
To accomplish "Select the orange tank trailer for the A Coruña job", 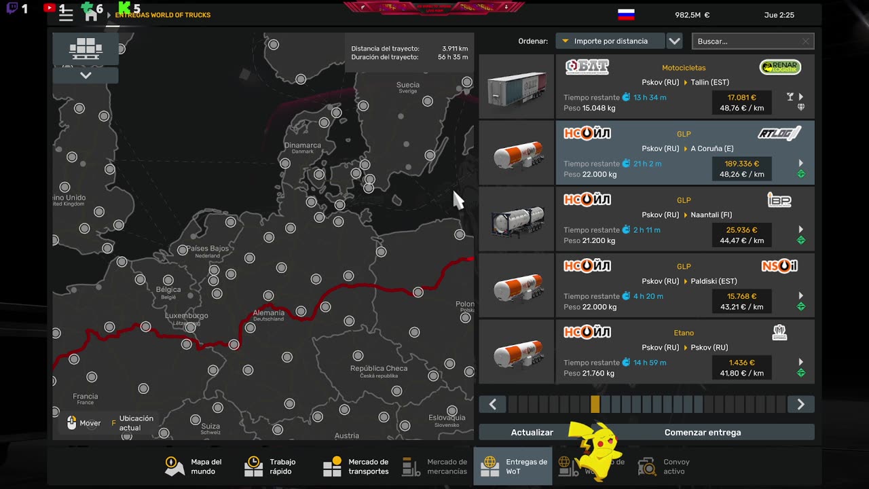I will (x=517, y=153).
